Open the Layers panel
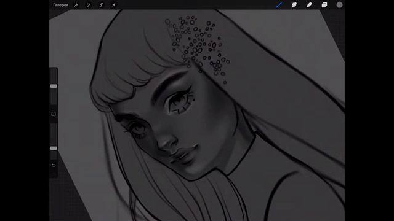 pyautogui.click(x=324, y=5)
